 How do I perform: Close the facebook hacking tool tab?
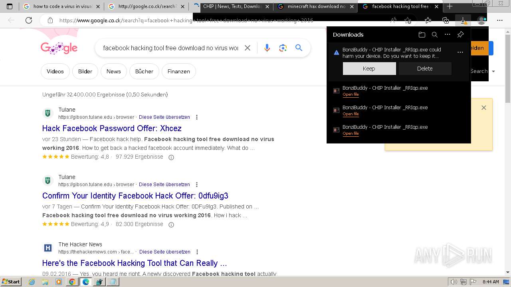[436, 6]
